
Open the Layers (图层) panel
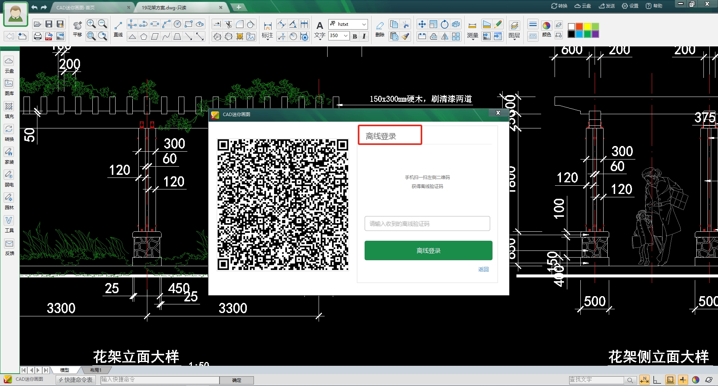(515, 28)
